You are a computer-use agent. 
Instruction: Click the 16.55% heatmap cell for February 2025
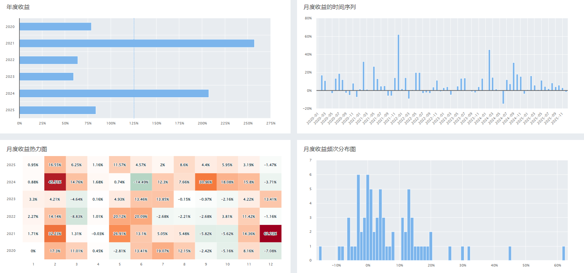point(55,165)
